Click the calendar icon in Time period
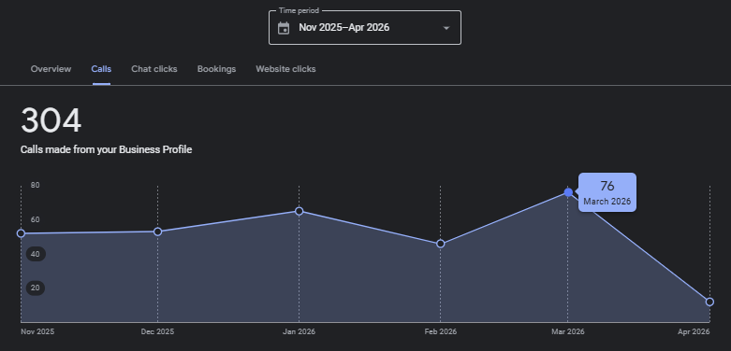Screen dimensions: 731x351 (x=284, y=28)
